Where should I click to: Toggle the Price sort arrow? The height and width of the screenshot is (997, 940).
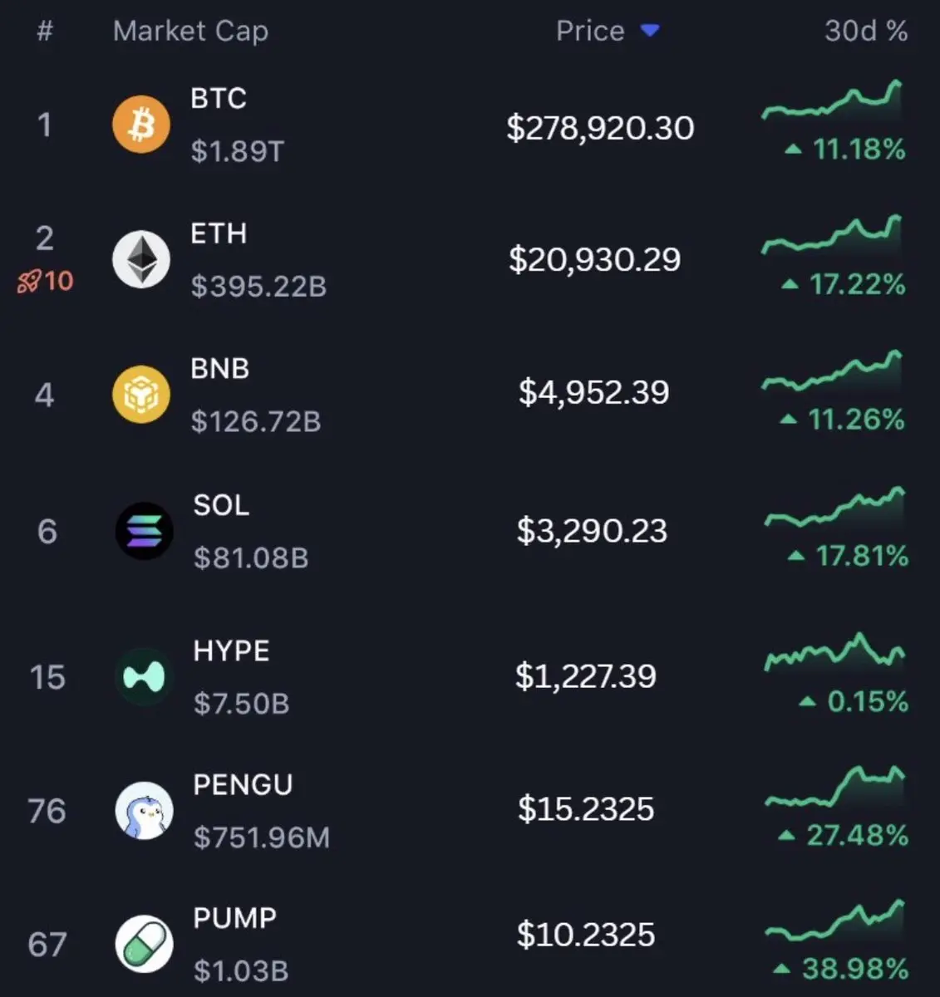click(650, 31)
